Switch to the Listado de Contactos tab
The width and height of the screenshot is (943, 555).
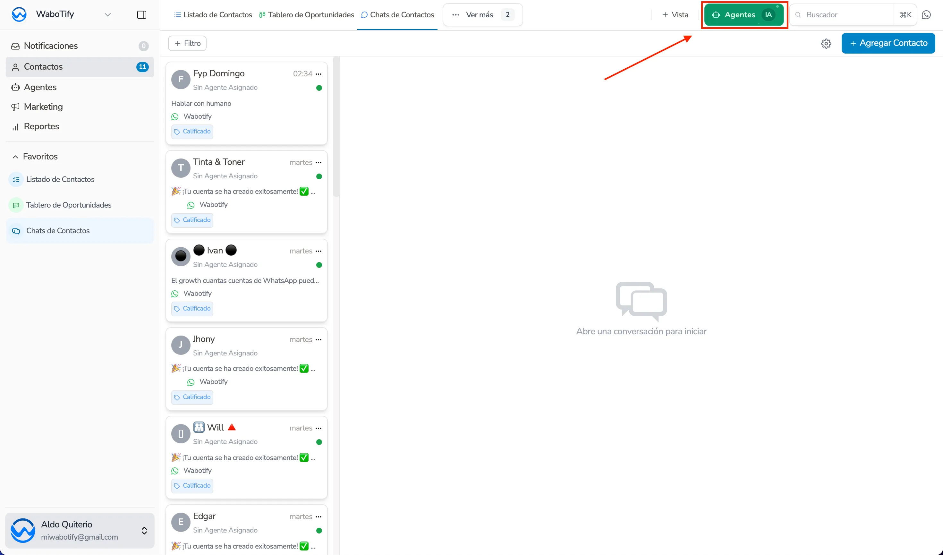213,14
